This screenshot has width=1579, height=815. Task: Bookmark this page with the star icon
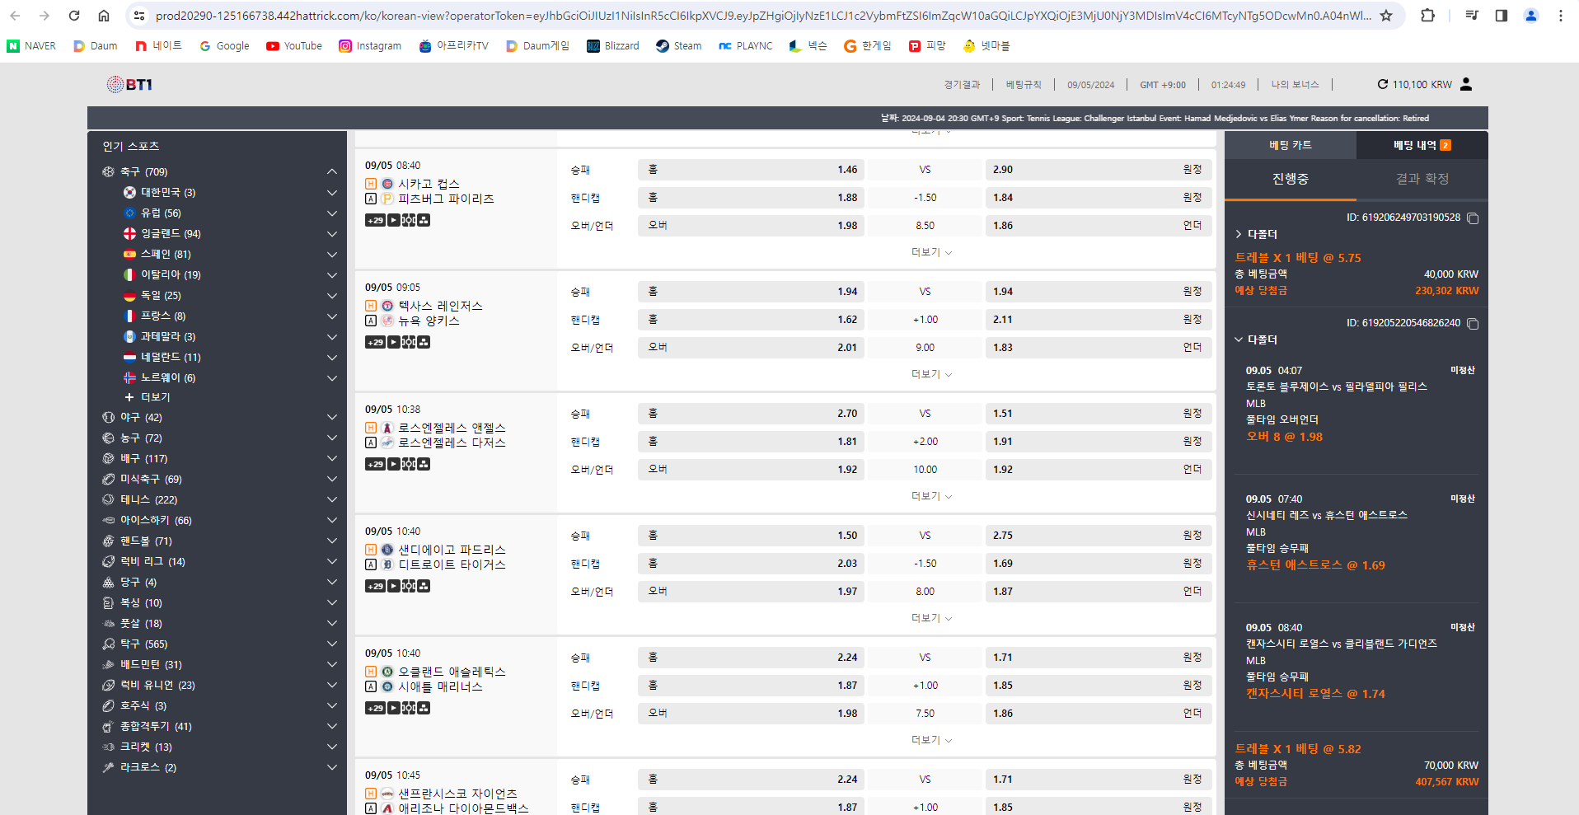[1386, 16]
